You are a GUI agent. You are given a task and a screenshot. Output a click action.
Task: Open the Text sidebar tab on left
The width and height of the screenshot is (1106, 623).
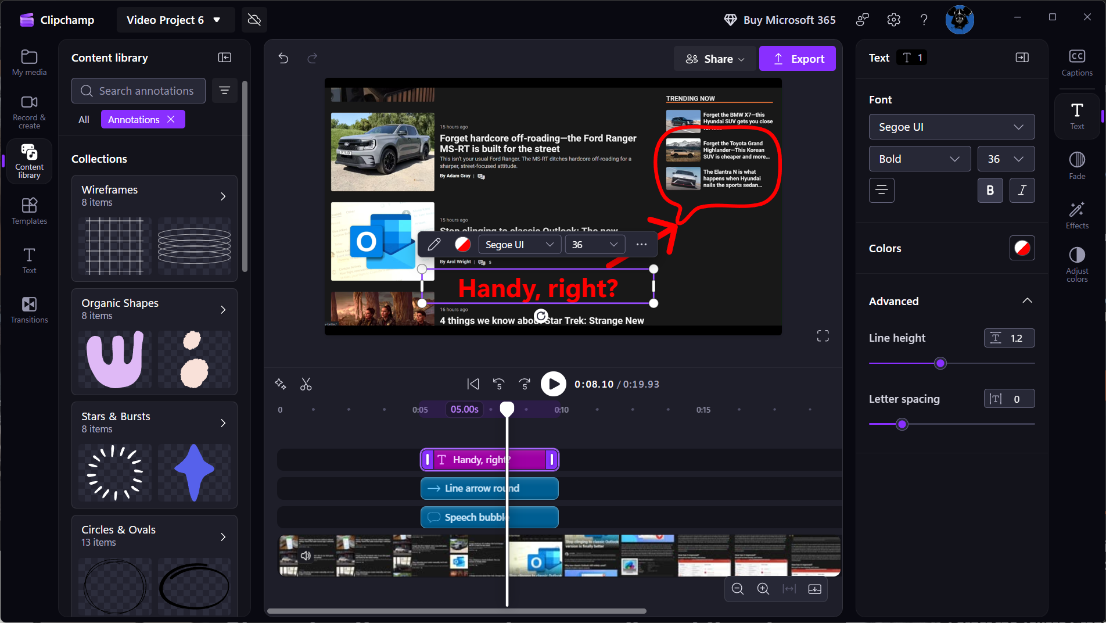coord(29,260)
